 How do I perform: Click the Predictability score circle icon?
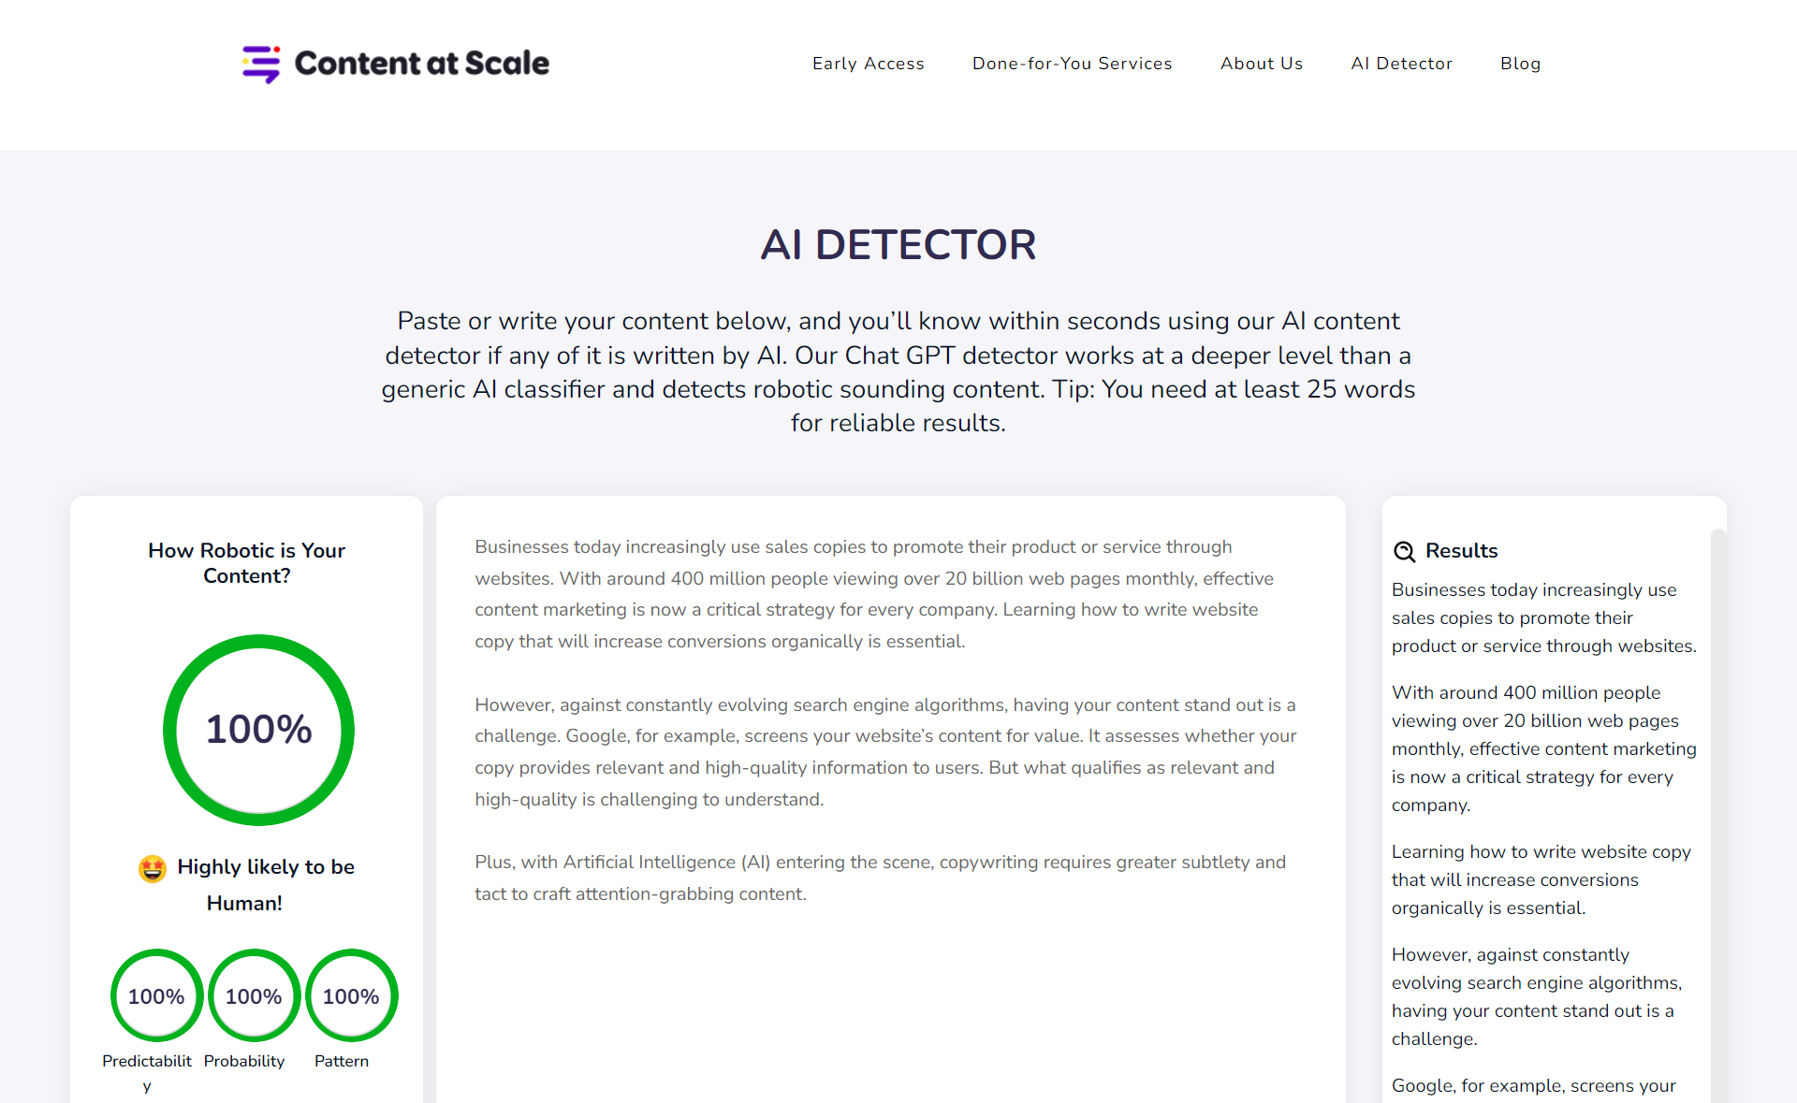click(x=154, y=996)
